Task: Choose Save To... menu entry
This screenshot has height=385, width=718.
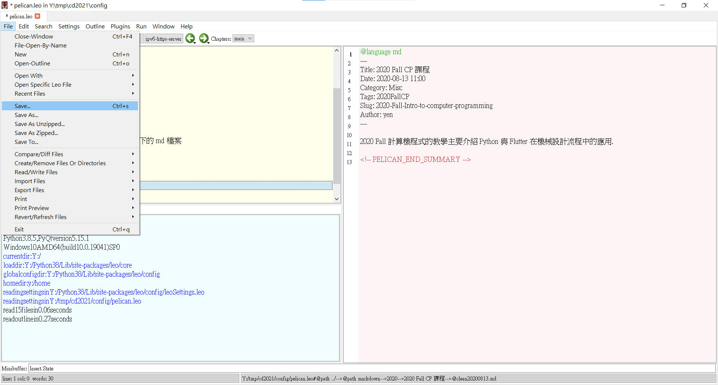Action: pyautogui.click(x=70, y=142)
